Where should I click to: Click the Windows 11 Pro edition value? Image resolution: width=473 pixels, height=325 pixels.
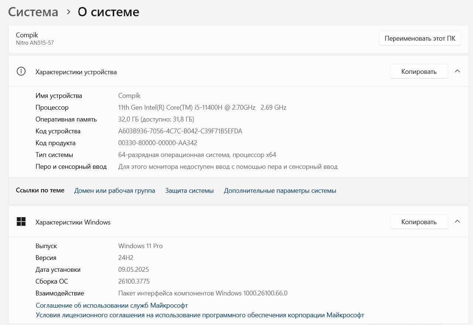140,246
